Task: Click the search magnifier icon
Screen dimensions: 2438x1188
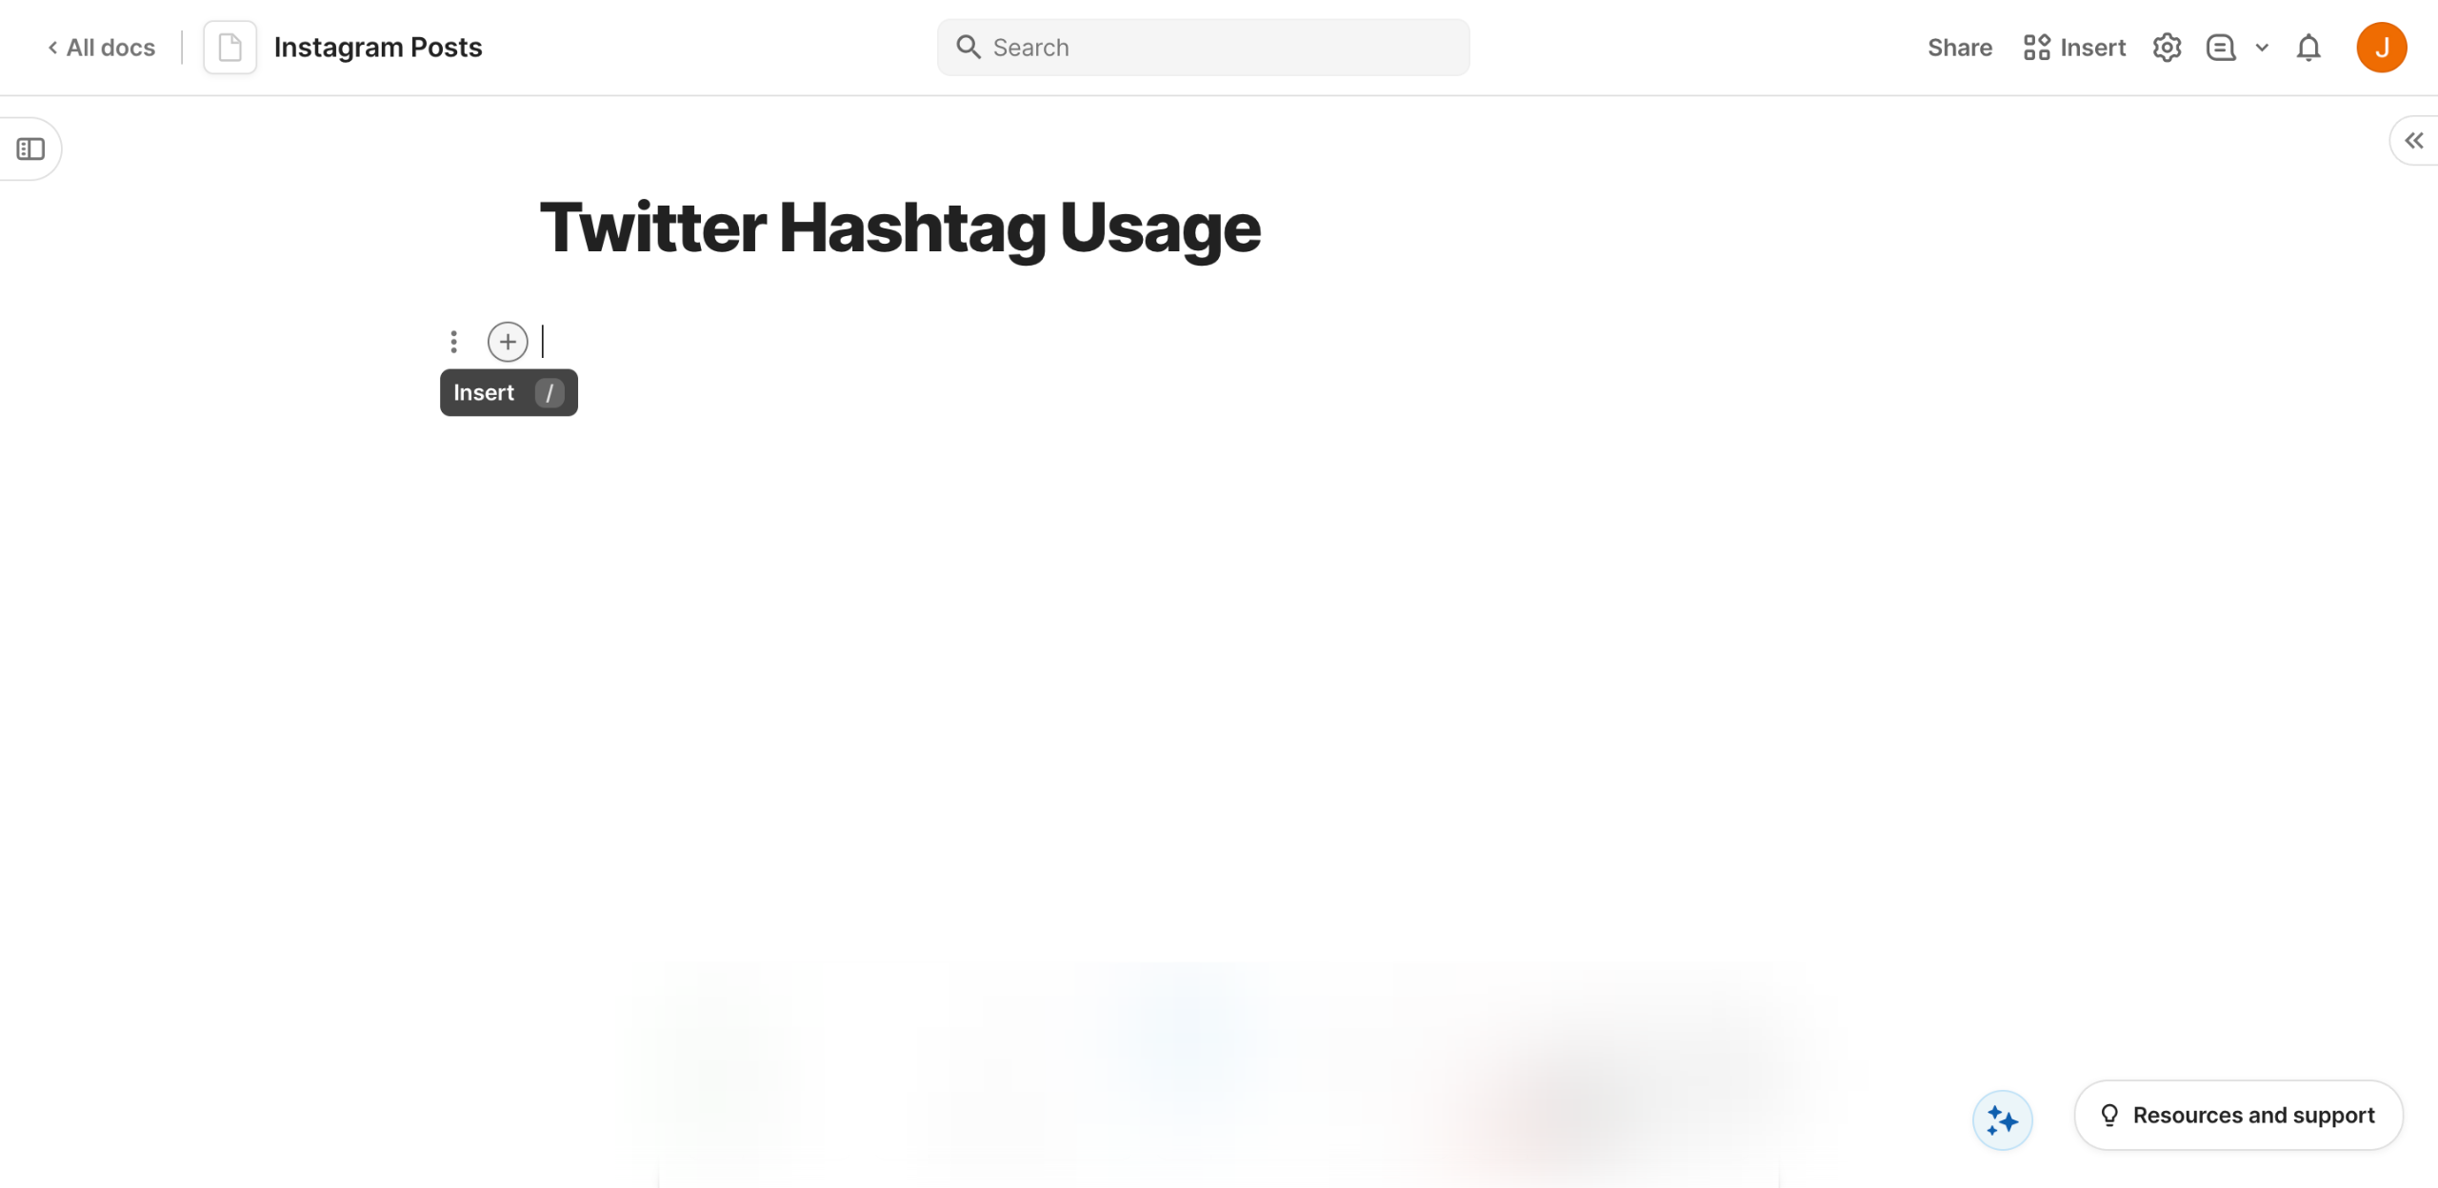Action: (968, 48)
